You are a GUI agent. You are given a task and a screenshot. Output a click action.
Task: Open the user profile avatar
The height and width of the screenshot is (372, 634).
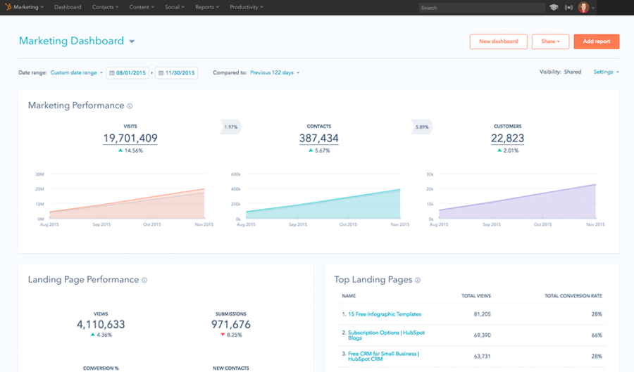click(583, 8)
